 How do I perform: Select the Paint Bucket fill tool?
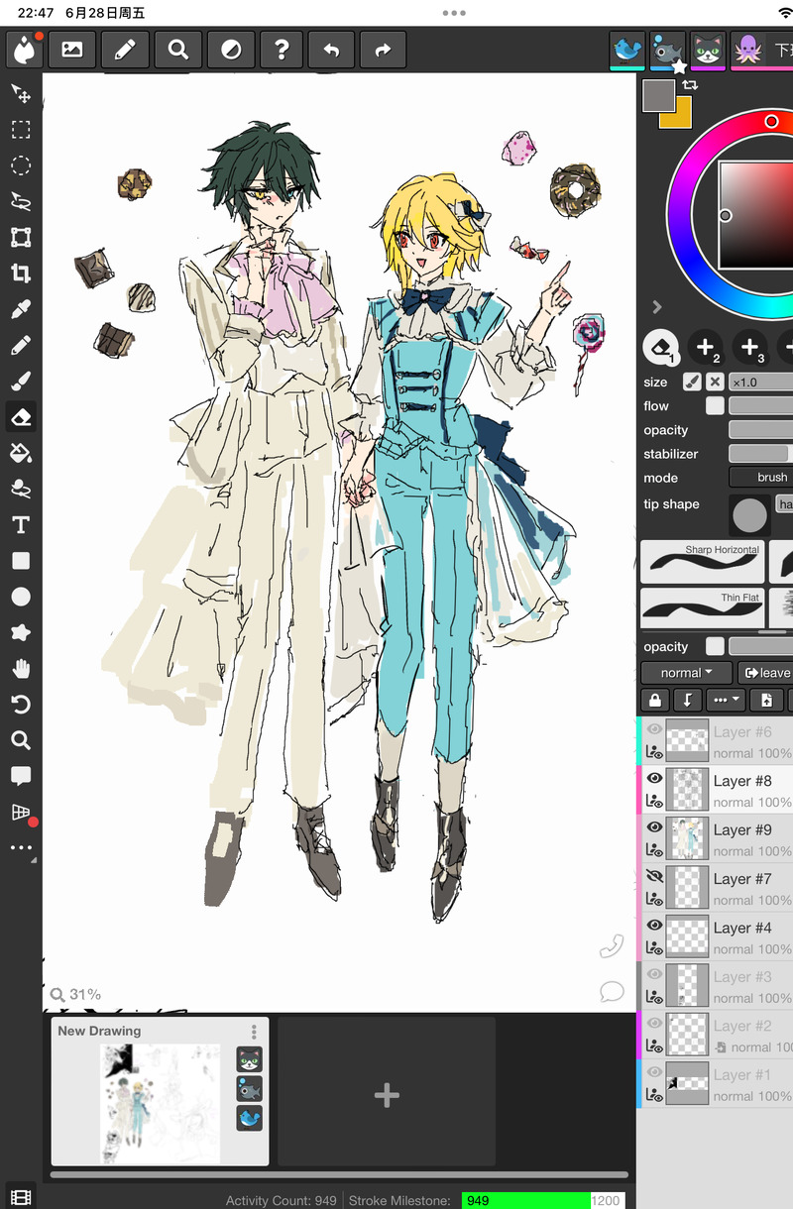(x=21, y=452)
